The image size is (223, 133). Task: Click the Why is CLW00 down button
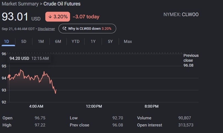pyautogui.click(x=87, y=29)
